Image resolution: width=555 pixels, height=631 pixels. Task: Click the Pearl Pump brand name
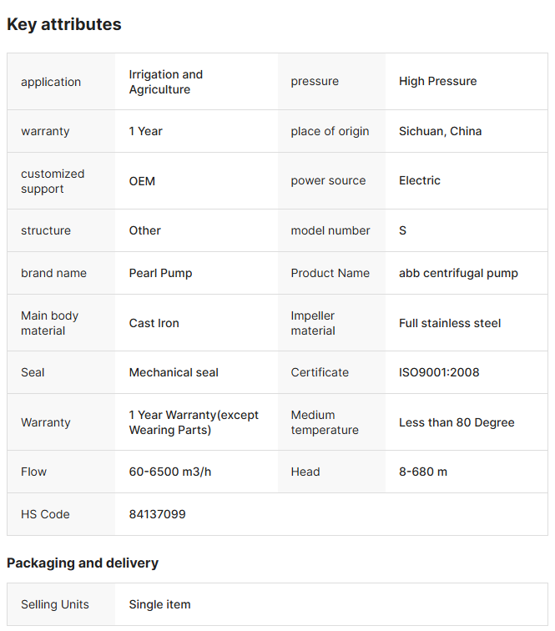point(161,273)
